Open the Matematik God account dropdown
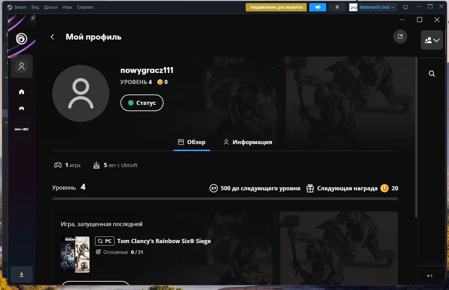Viewport: 449px width, 290px height. coord(377,7)
